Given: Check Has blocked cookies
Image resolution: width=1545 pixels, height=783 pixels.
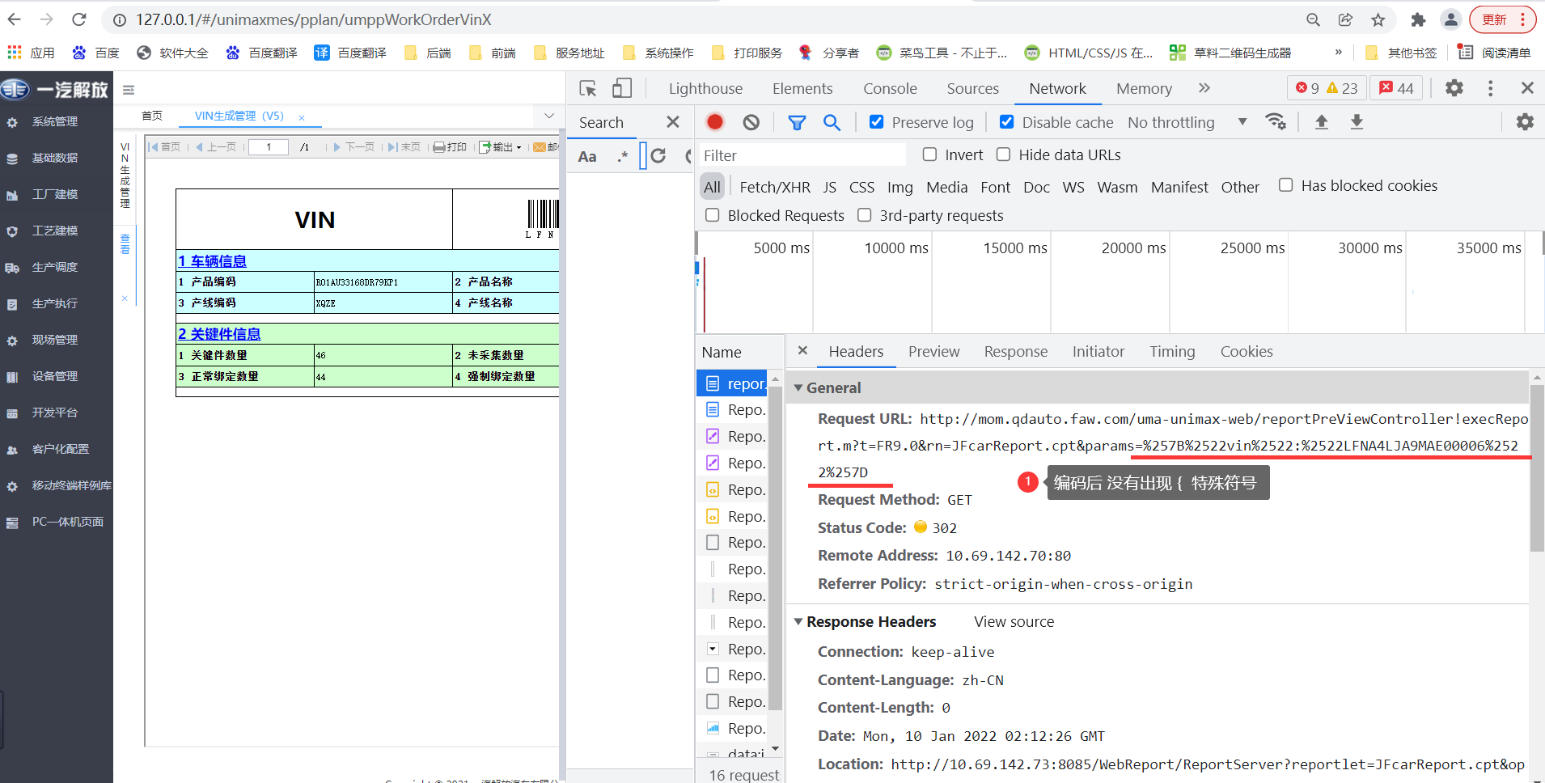Looking at the screenshot, I should click(1285, 185).
